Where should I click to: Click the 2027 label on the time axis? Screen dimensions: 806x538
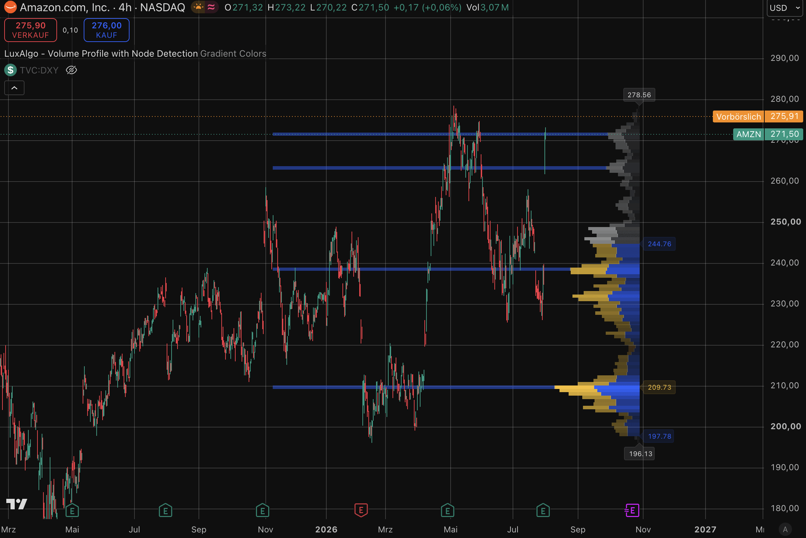(705, 530)
